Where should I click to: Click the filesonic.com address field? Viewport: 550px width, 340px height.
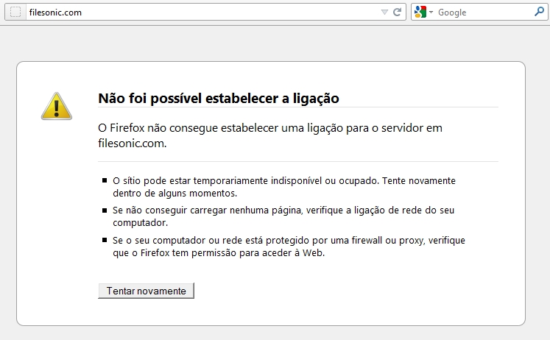pos(199,12)
